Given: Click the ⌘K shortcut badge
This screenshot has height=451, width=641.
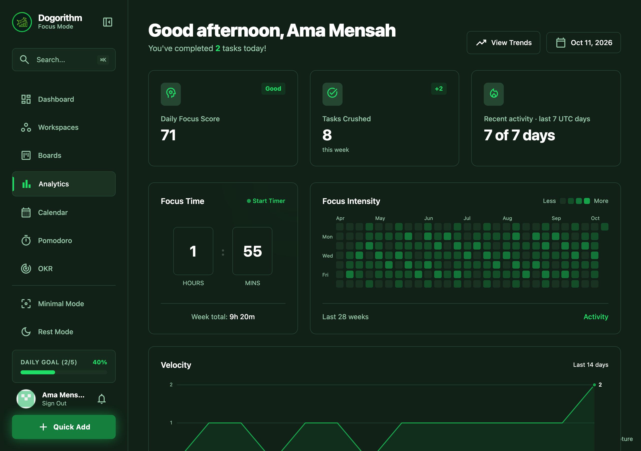Looking at the screenshot, I should [x=103, y=60].
